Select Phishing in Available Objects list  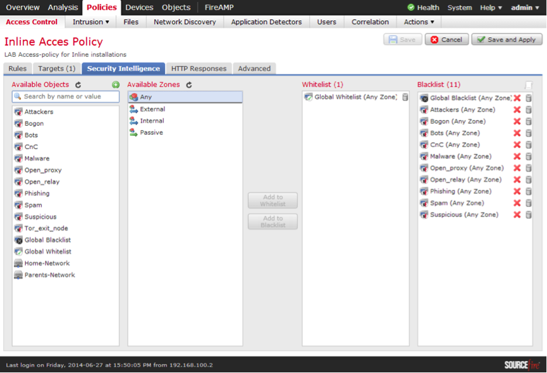66,193
